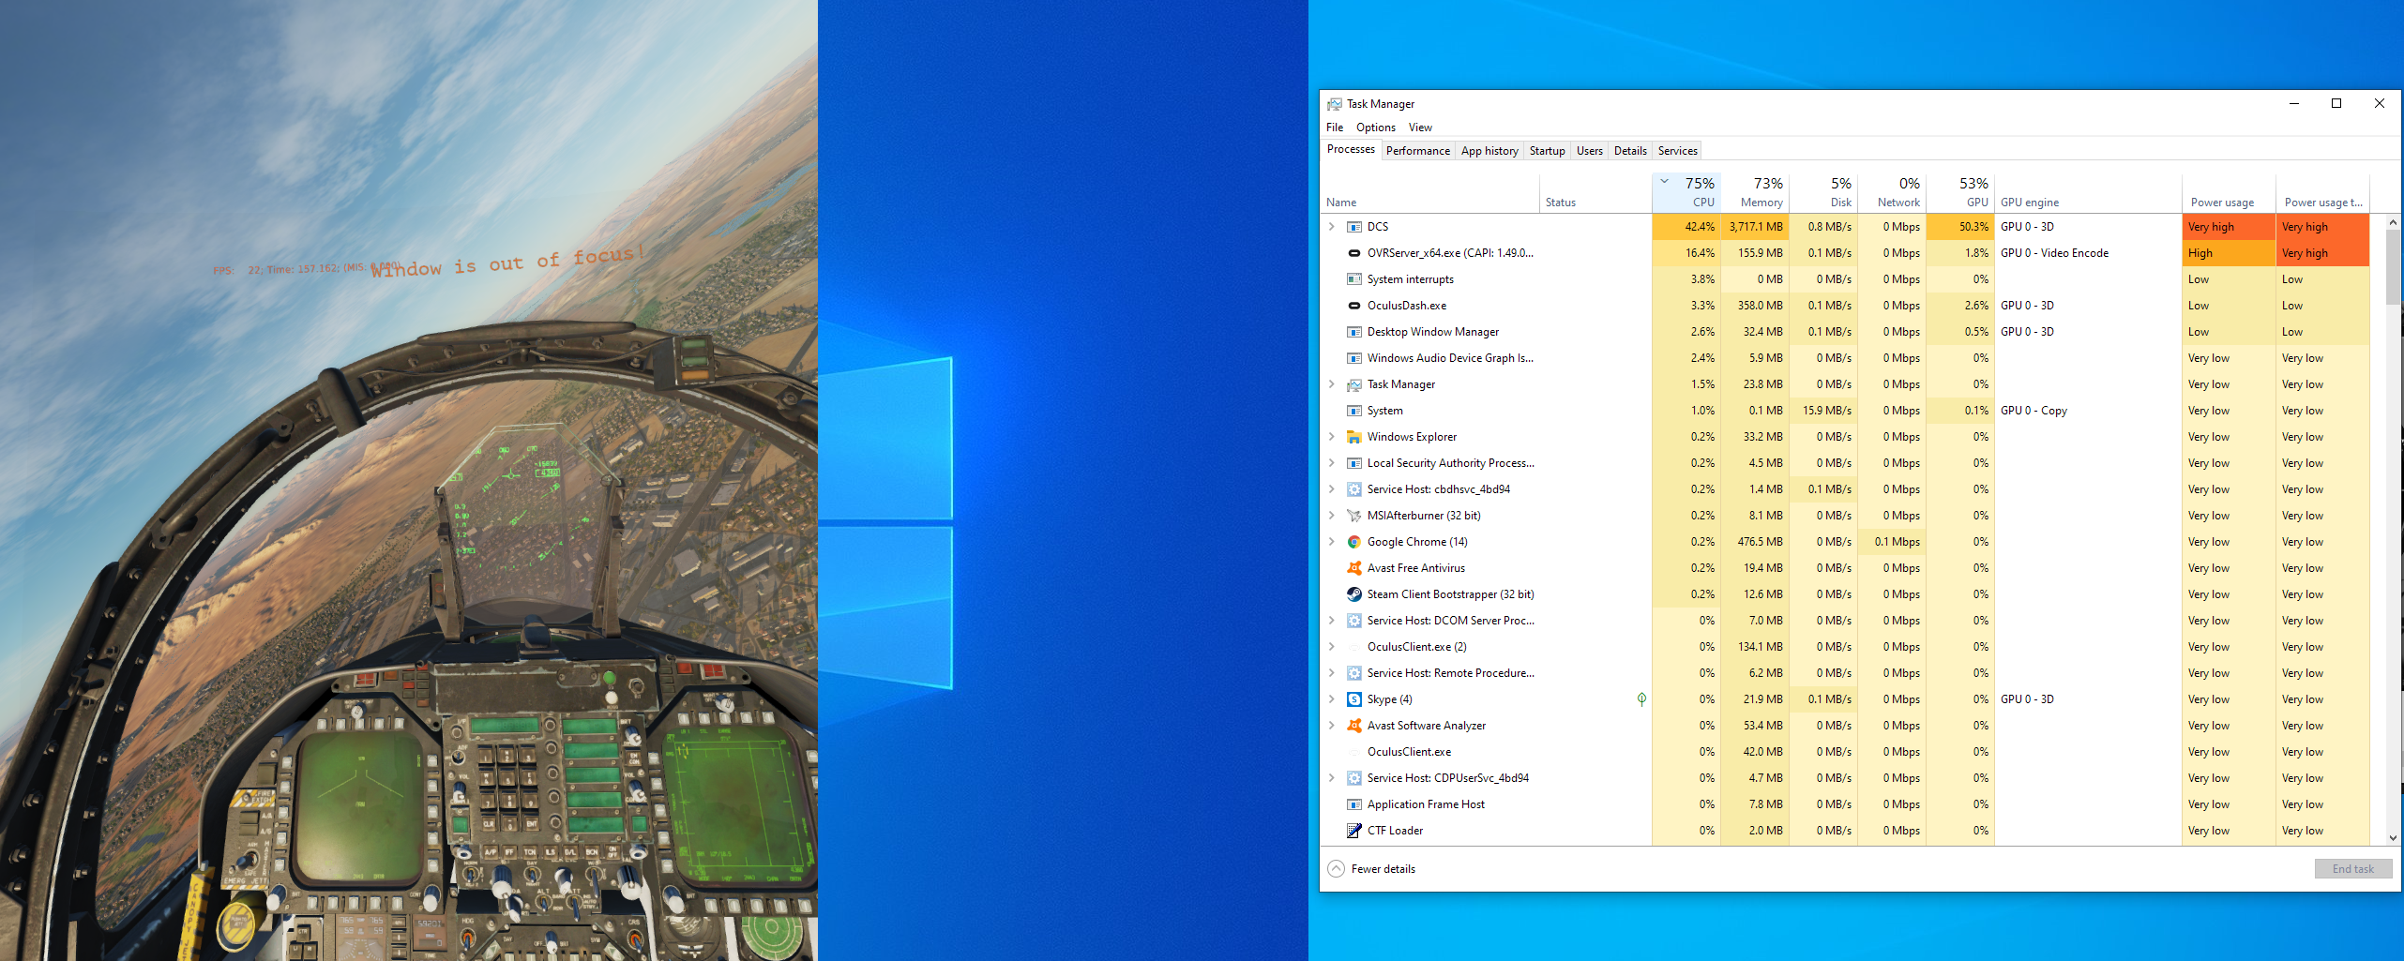The image size is (2404, 961).
Task: Click the OculusDash.exe icon
Action: coord(1353,306)
